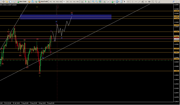Zoom in on the chart
This screenshot has height=105, width=180.
click(x=93, y=2)
